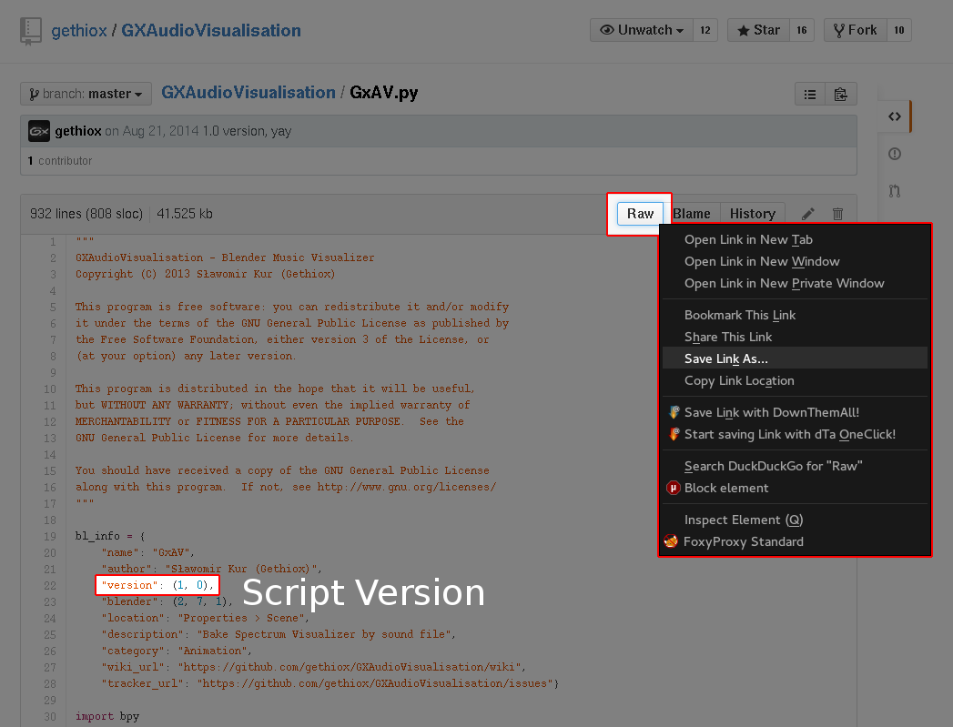Open the Issues sidebar icon
The image size is (953, 727).
pyautogui.click(x=894, y=154)
